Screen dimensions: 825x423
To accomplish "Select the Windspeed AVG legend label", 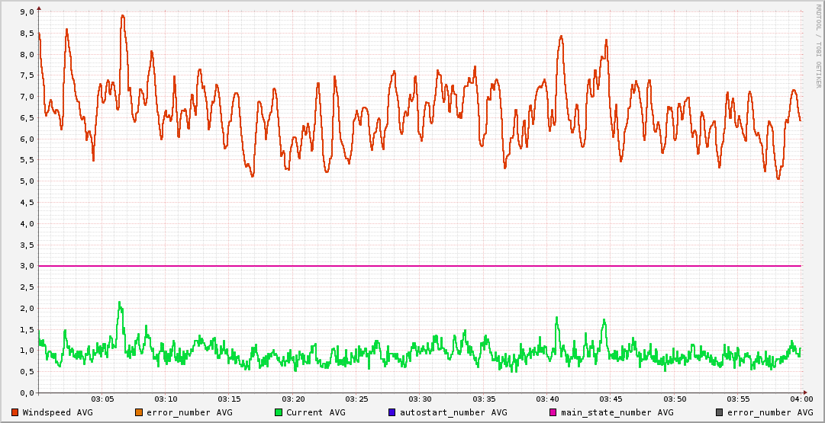I will (x=57, y=412).
